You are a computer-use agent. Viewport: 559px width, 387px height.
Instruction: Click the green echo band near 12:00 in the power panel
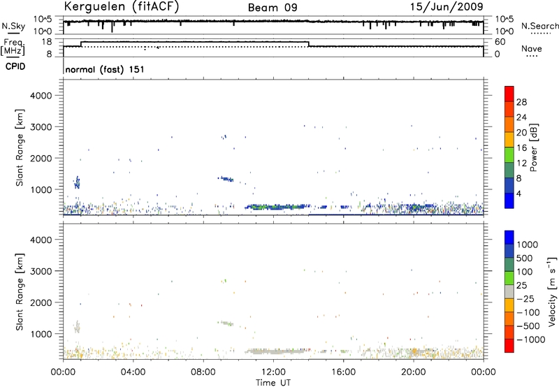[x=277, y=207]
